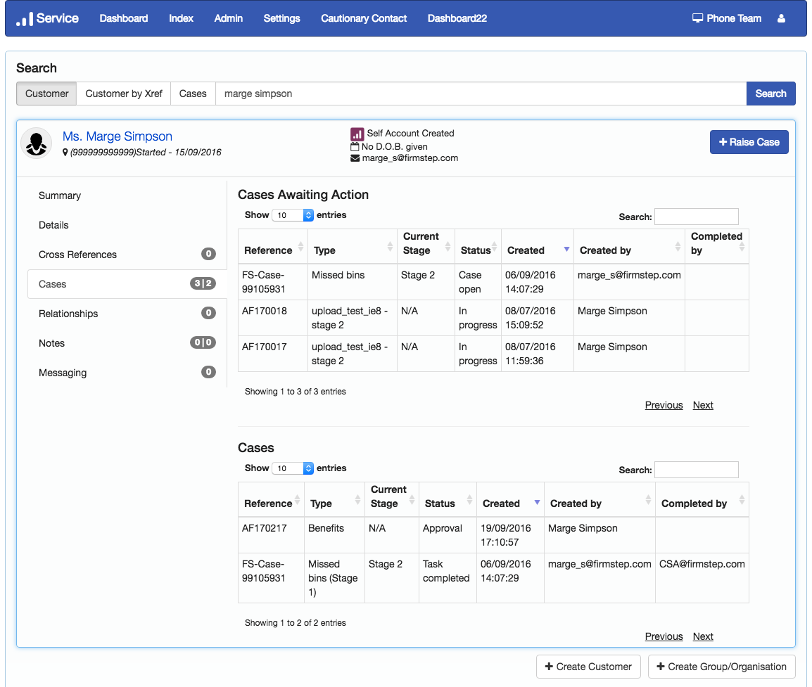Sort lower Cases table by Completed by
The height and width of the screenshot is (687, 812).
[702, 500]
